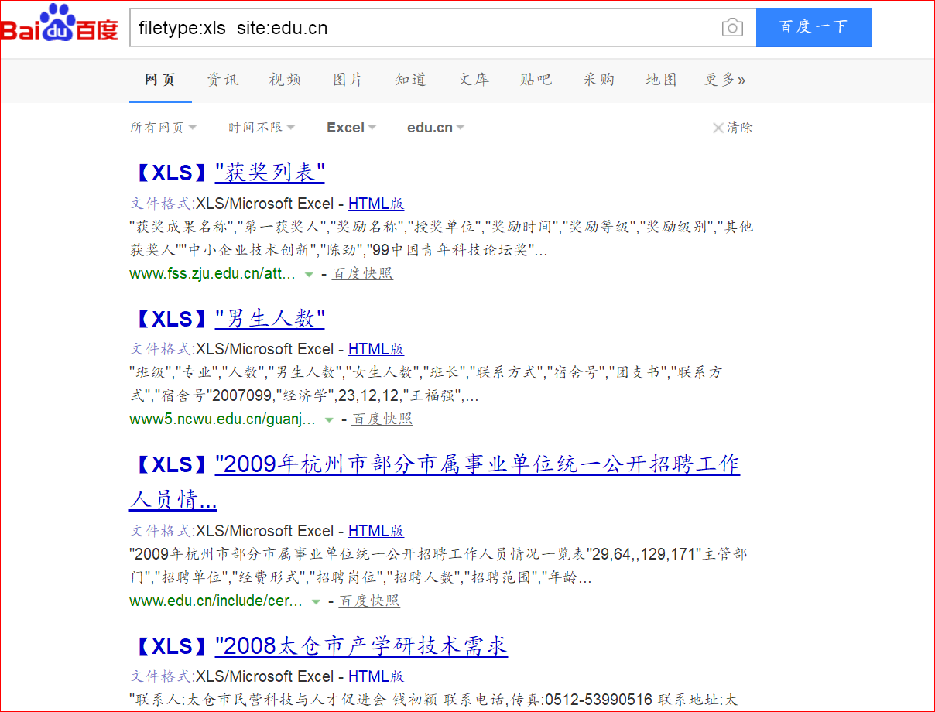Open 百度快照 for the zju.edu.cn result

pos(362,273)
